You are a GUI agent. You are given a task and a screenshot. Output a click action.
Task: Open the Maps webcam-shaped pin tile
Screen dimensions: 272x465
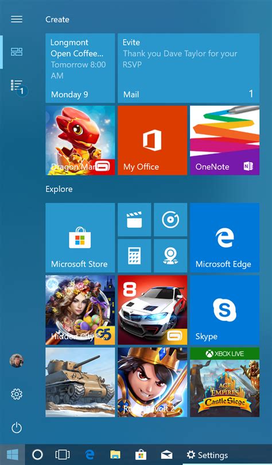tap(170, 256)
